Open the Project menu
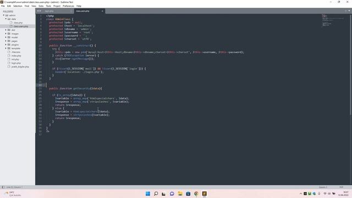352x198 pixels. coord(57,6)
